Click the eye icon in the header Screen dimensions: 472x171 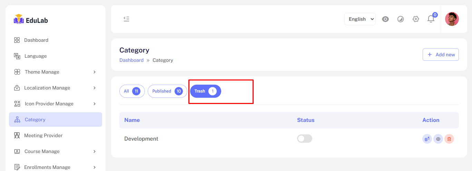tap(385, 19)
